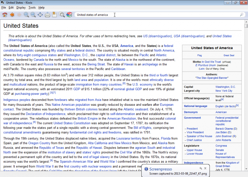Viewport: 248px width, 177px height.
Task: Follow the 'In God We Trust' motto link
Action: pyautogui.click(x=211, y=62)
